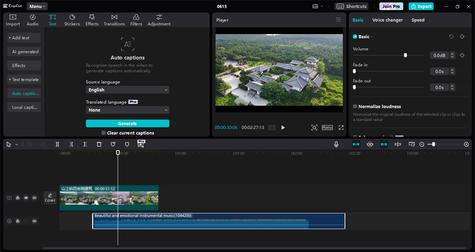Toggle auto snapping
Image resolution: width=475 pixels, height=252 pixels.
[370, 144]
